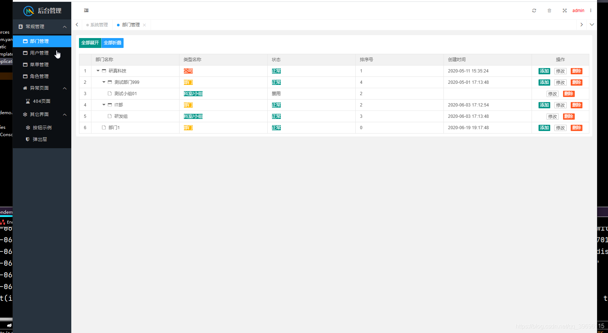
Task: Click the trash icon in the header
Action: (x=549, y=11)
